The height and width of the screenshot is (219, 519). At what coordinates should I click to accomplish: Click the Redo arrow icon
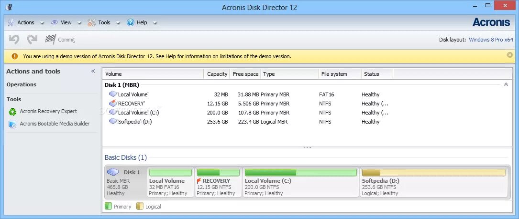32,40
